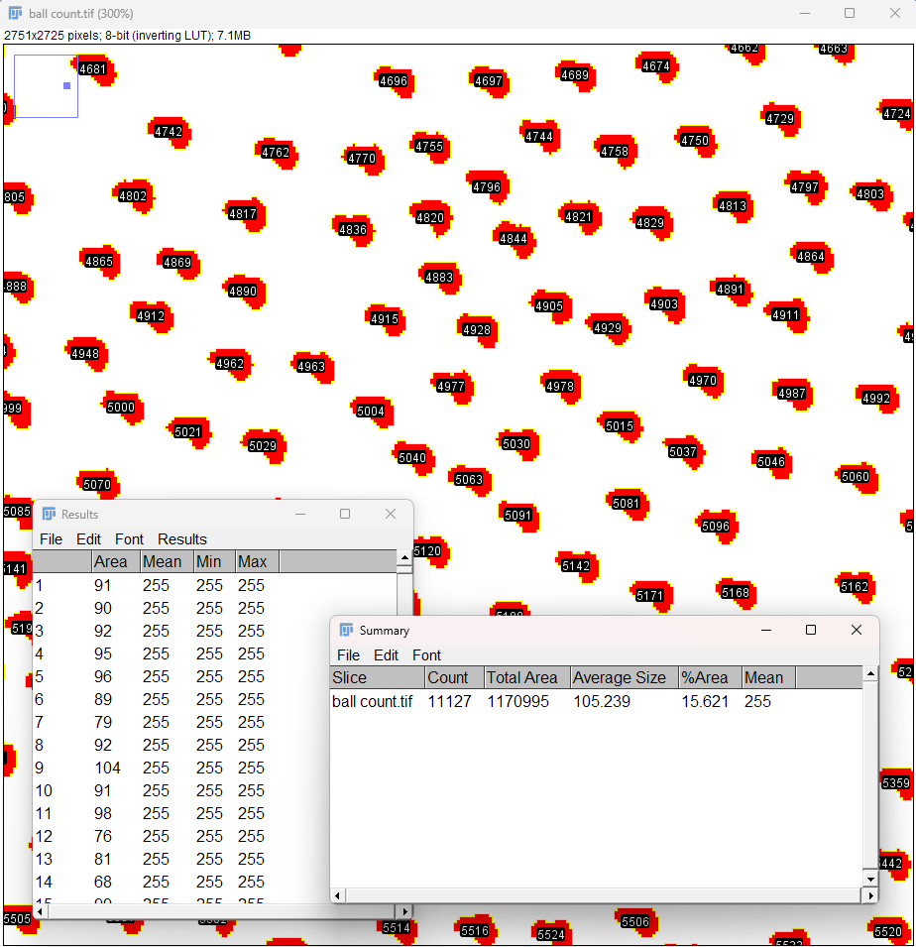Screen dimensions: 916x947
Task: Select the ball count.tif row in Summary
Action: [373, 701]
